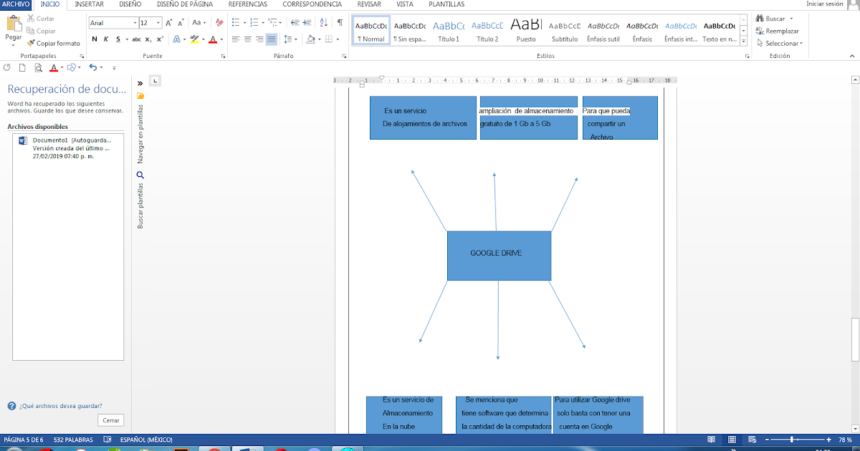
Task: Switch to Read Mode via status bar icon
Action: click(712, 440)
